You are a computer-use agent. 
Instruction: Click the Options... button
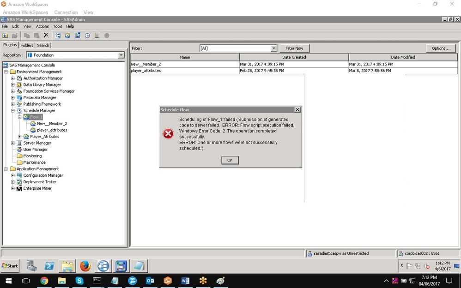click(x=440, y=48)
